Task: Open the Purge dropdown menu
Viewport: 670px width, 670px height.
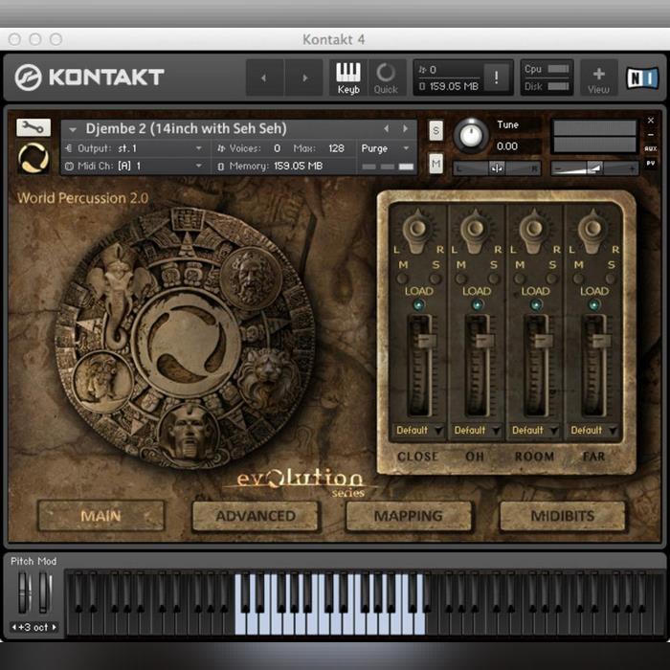Action: (x=387, y=148)
